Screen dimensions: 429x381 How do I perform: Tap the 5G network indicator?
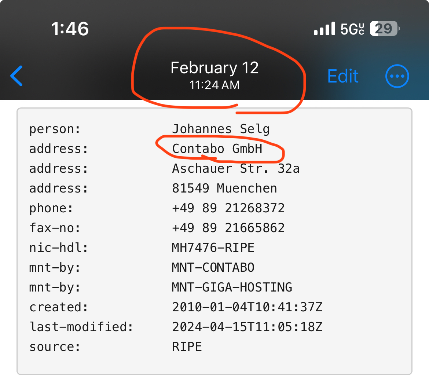[352, 29]
